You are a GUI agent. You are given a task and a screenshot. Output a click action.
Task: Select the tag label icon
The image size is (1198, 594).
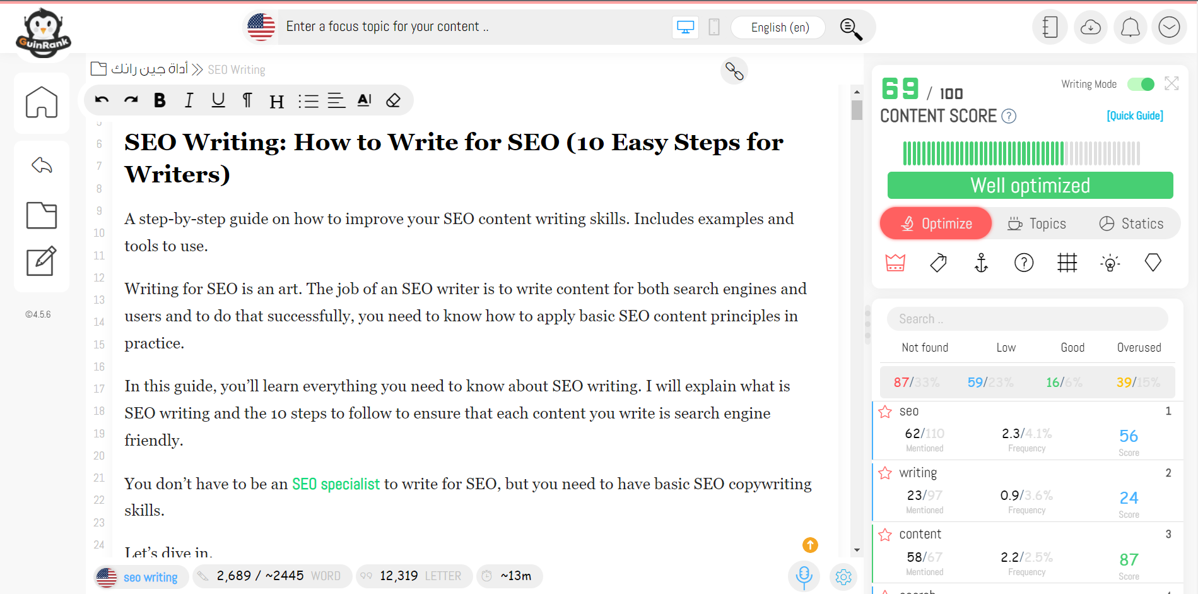click(938, 263)
